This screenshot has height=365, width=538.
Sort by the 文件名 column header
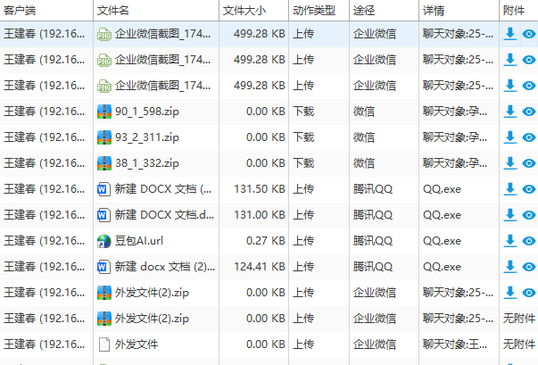click(x=156, y=11)
